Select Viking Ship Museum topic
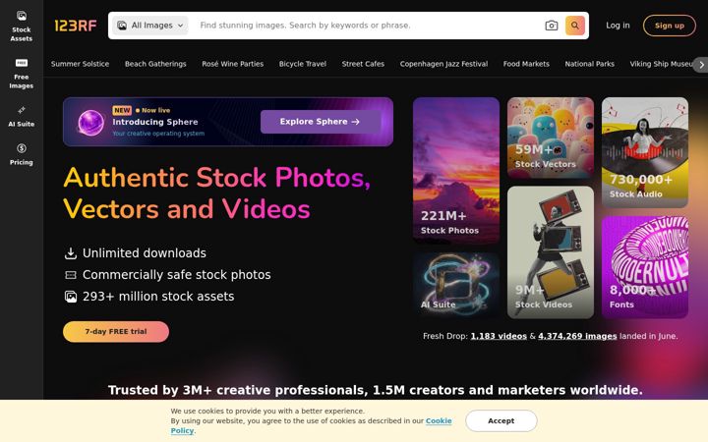This screenshot has width=708, height=442. tap(661, 64)
